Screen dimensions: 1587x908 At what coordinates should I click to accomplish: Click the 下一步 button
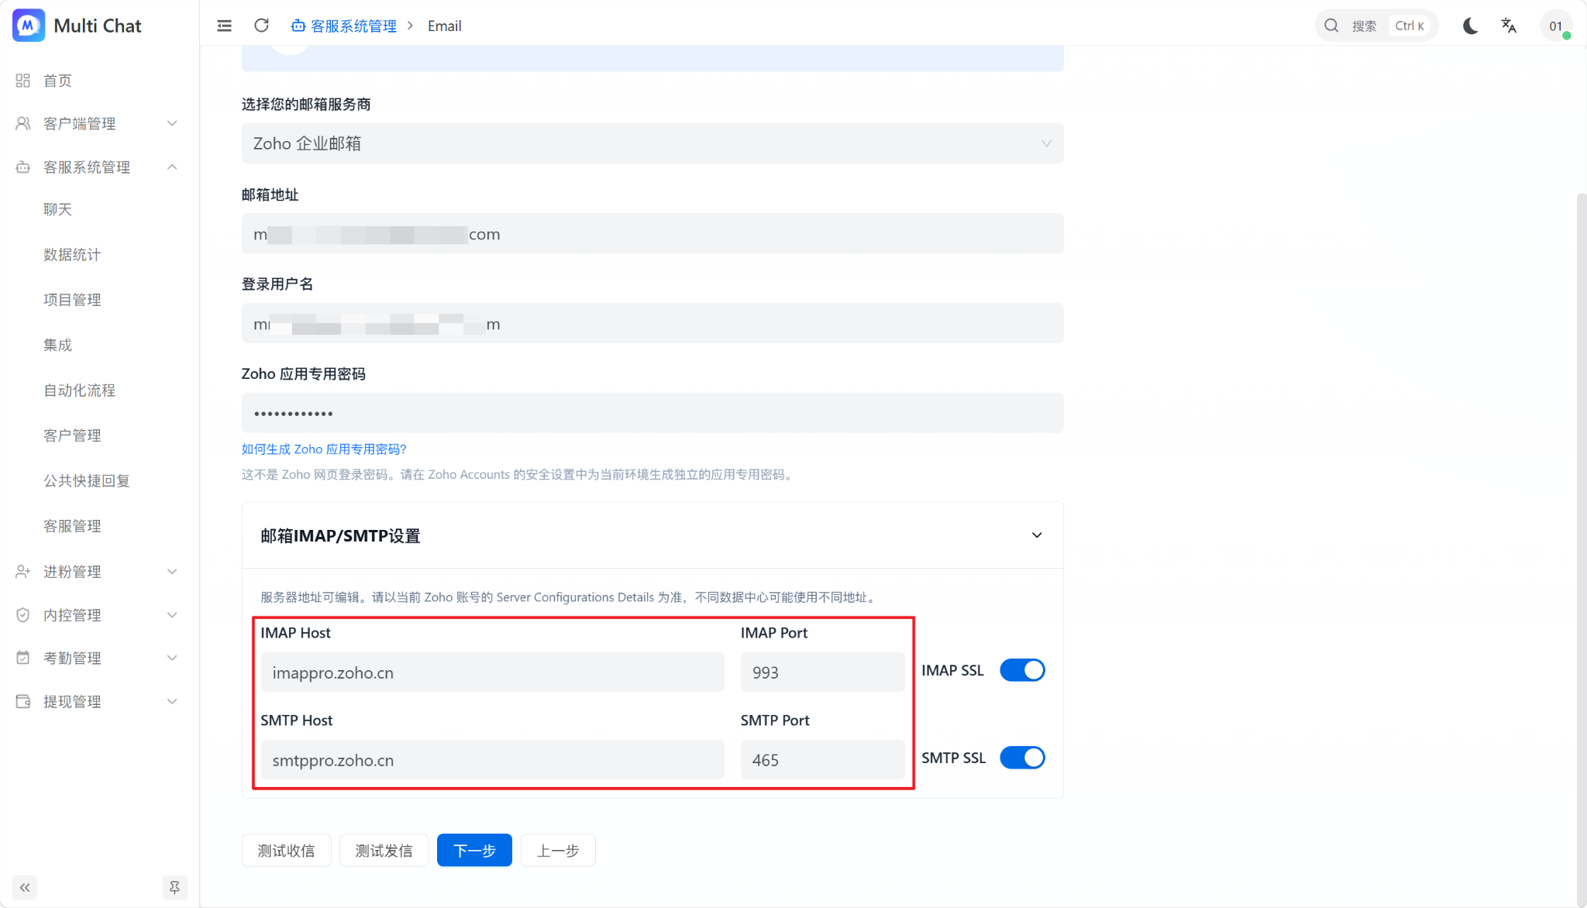pyautogui.click(x=474, y=851)
